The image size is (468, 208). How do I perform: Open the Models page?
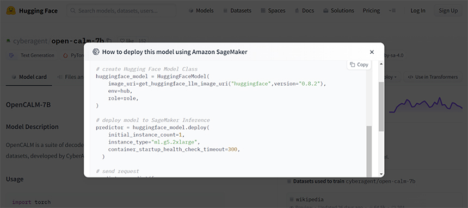click(201, 10)
